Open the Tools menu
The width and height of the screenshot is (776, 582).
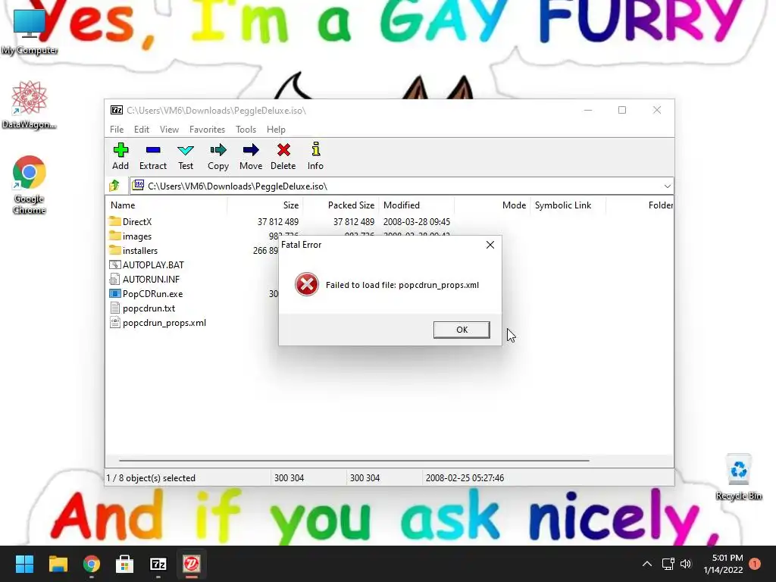pos(246,129)
